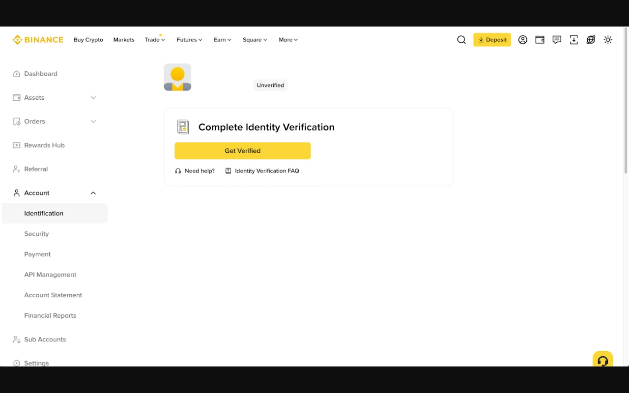This screenshot has height=393, width=629.
Task: Open the search magnifier icon
Action: point(461,40)
